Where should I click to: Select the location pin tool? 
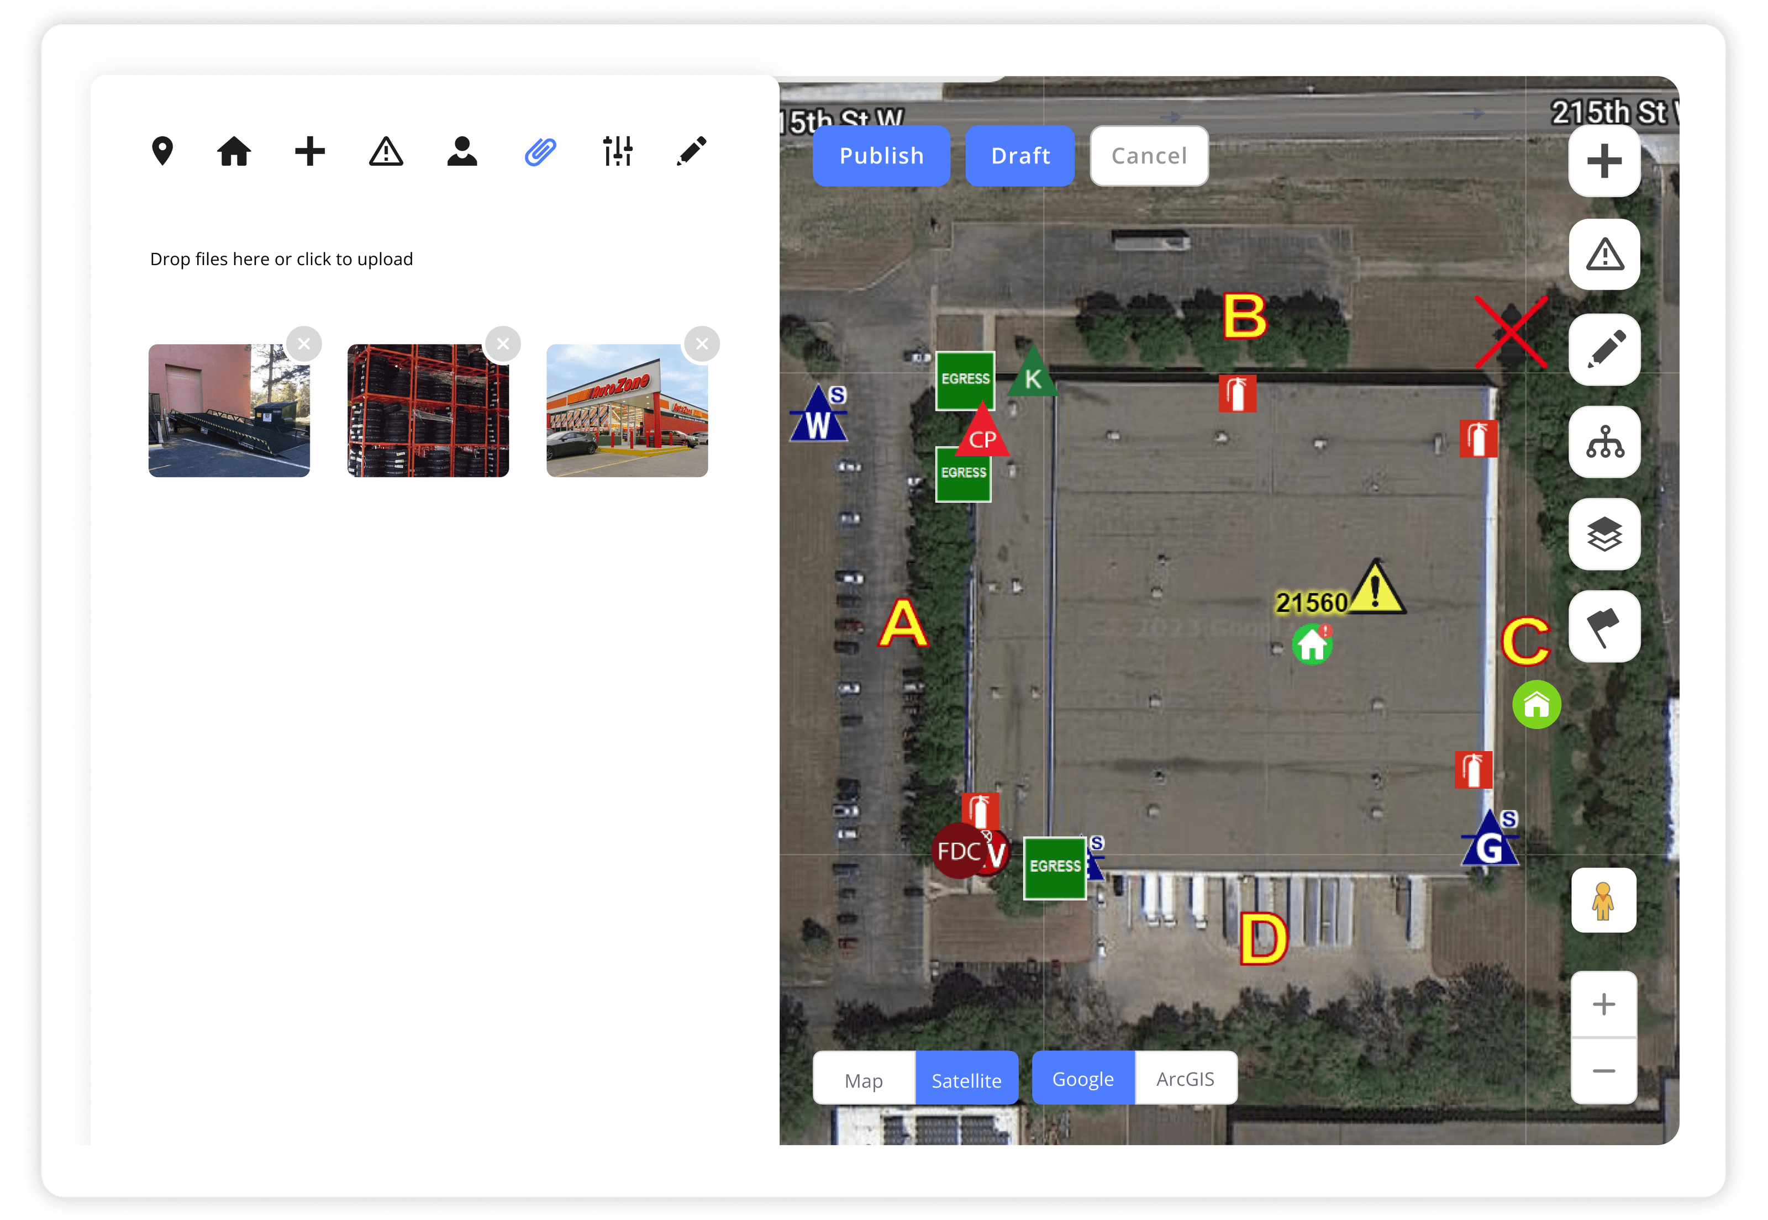tap(163, 151)
